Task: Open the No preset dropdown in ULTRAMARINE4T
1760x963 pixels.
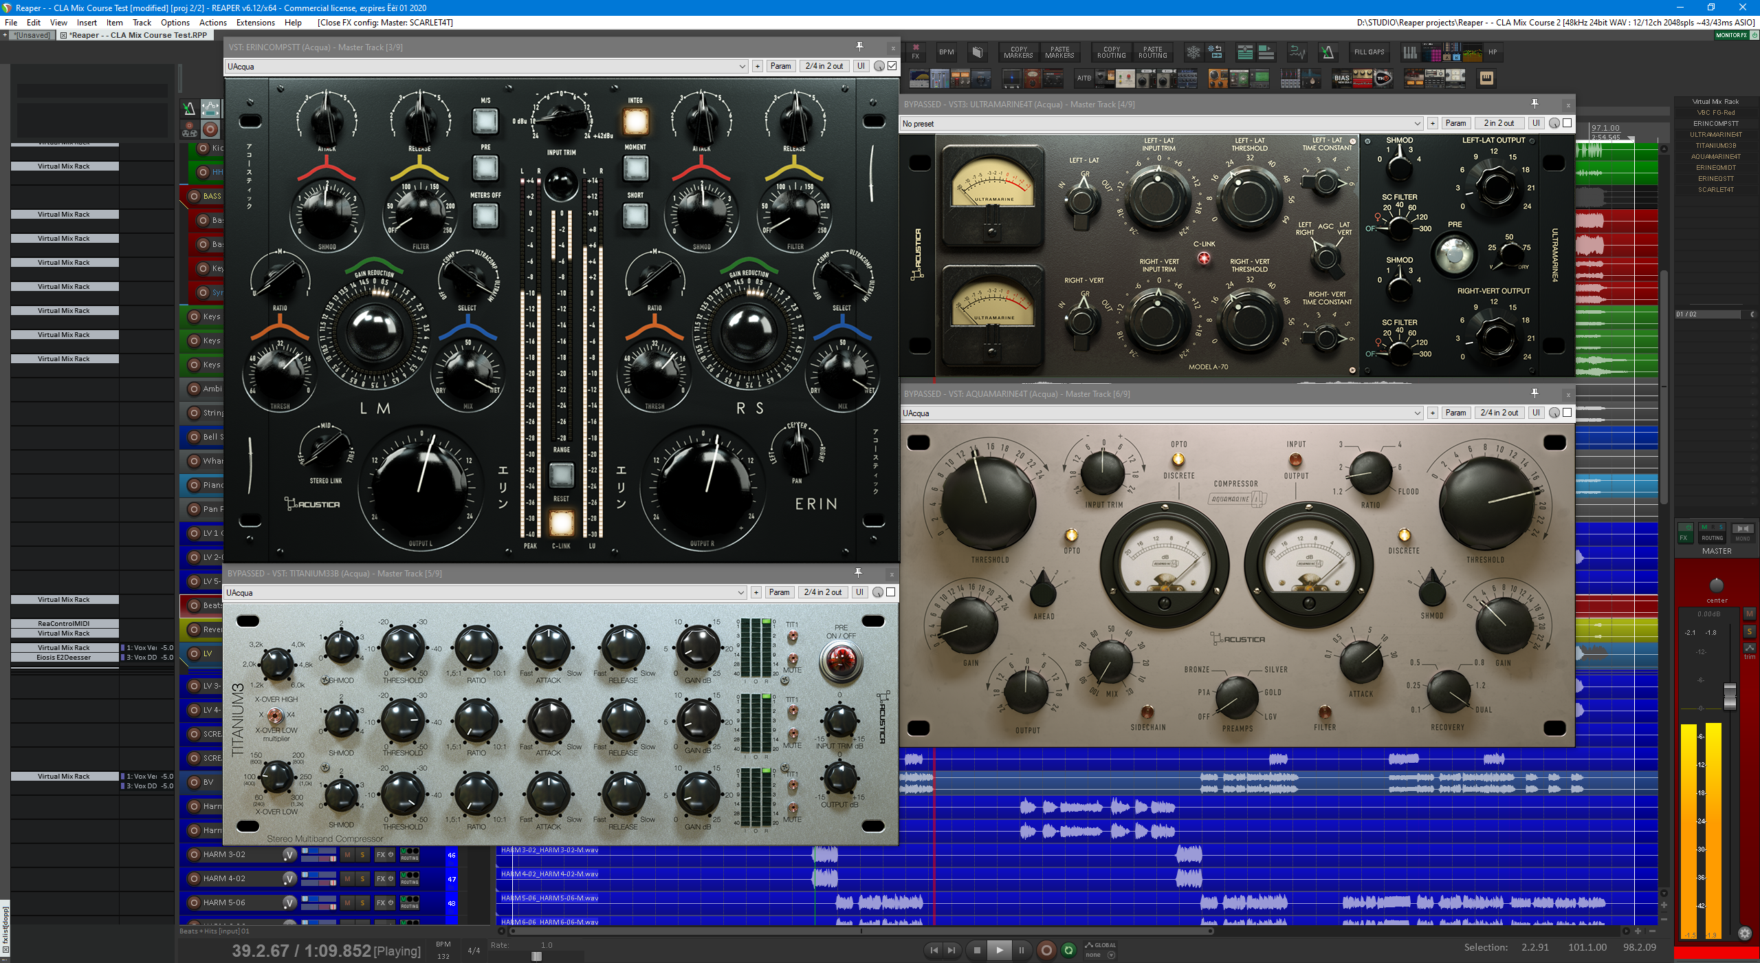Action: point(1417,124)
